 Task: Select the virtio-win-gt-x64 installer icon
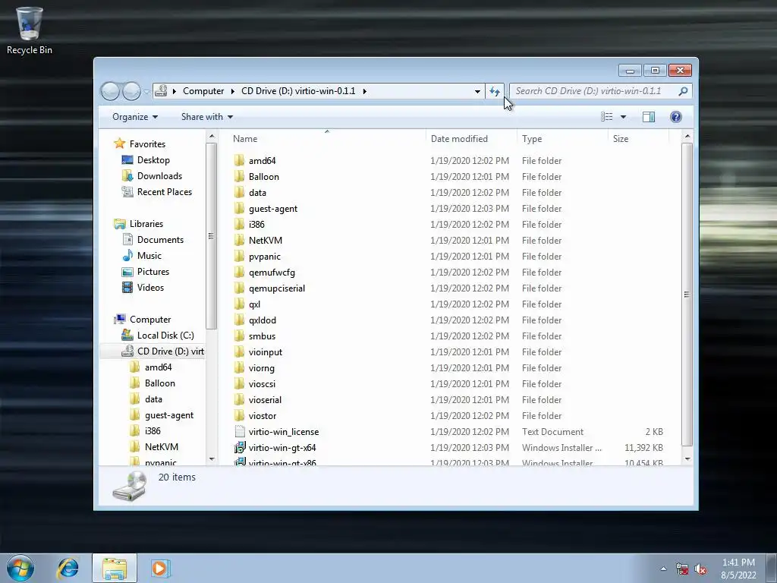coord(239,447)
